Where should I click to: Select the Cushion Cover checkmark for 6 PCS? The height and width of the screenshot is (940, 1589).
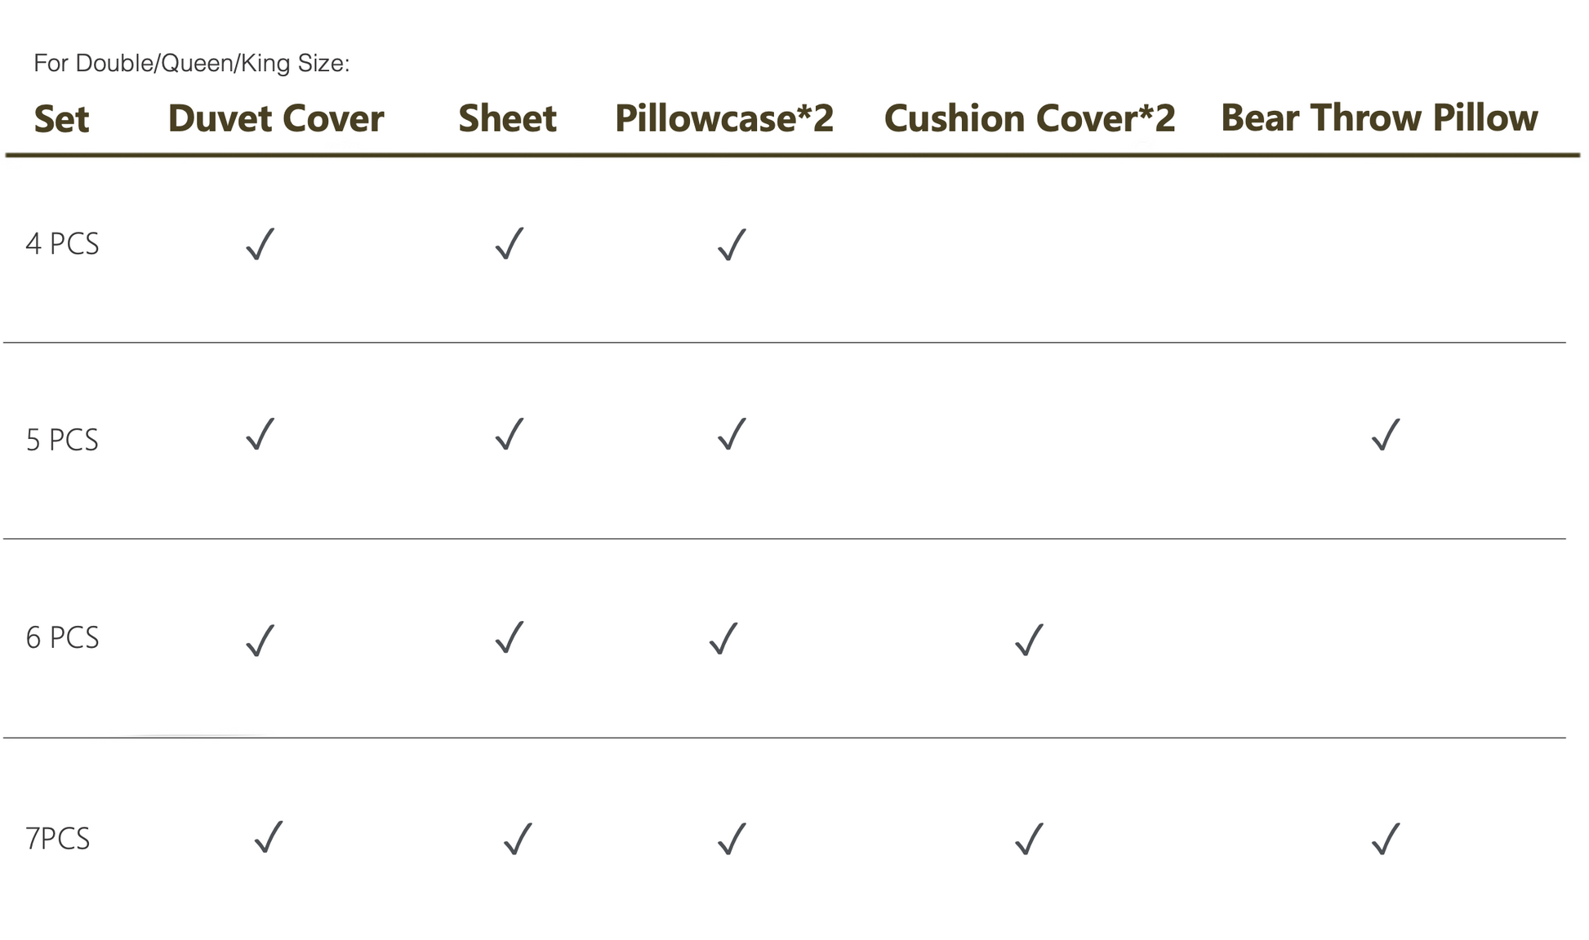pyautogui.click(x=1030, y=640)
